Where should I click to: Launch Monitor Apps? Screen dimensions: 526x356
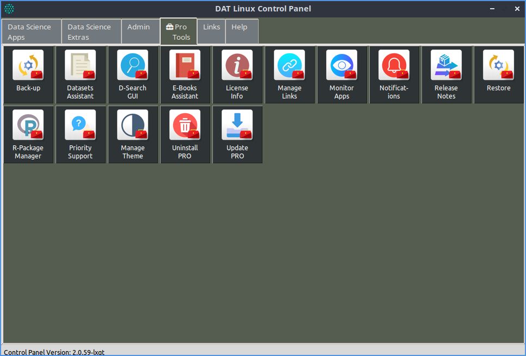(x=342, y=75)
